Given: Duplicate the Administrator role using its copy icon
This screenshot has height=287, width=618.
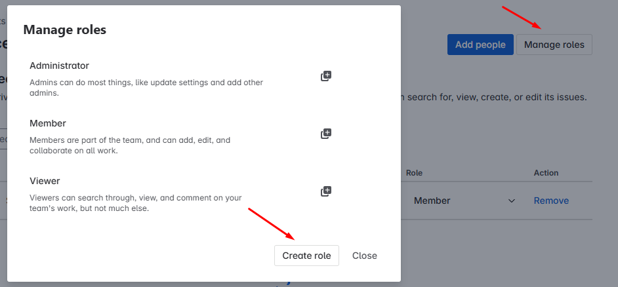Looking at the screenshot, I should click(x=326, y=76).
